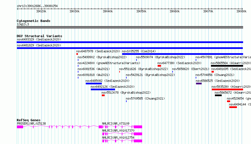Click the 13q13.3 cytogenetic band bar
The image size is (251, 144).
tap(130, 27)
